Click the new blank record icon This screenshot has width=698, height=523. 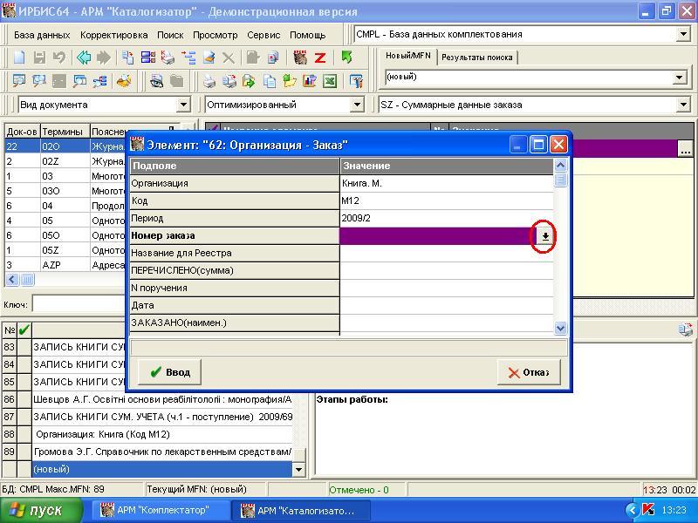click(18, 58)
